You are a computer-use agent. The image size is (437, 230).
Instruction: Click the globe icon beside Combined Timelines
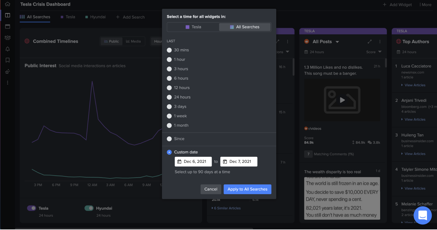pos(27,41)
